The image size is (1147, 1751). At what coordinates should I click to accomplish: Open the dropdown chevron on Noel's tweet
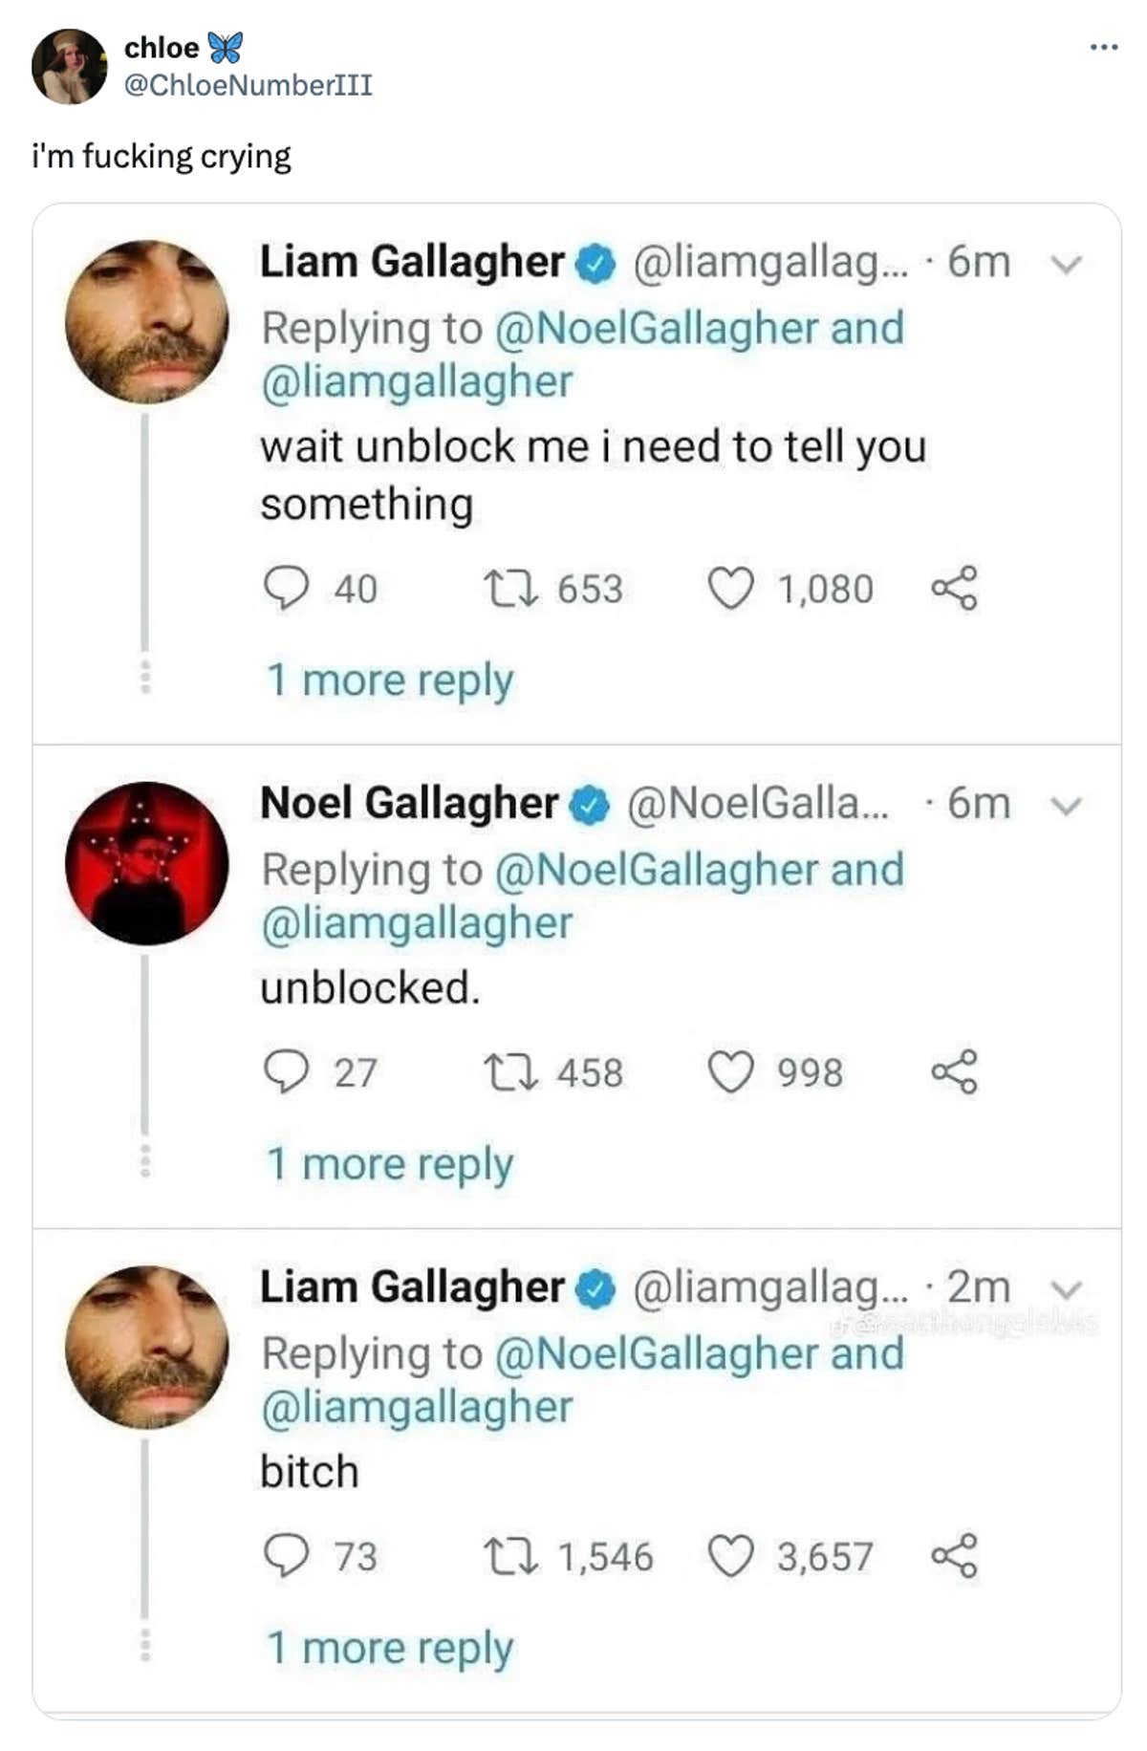coord(1068,806)
